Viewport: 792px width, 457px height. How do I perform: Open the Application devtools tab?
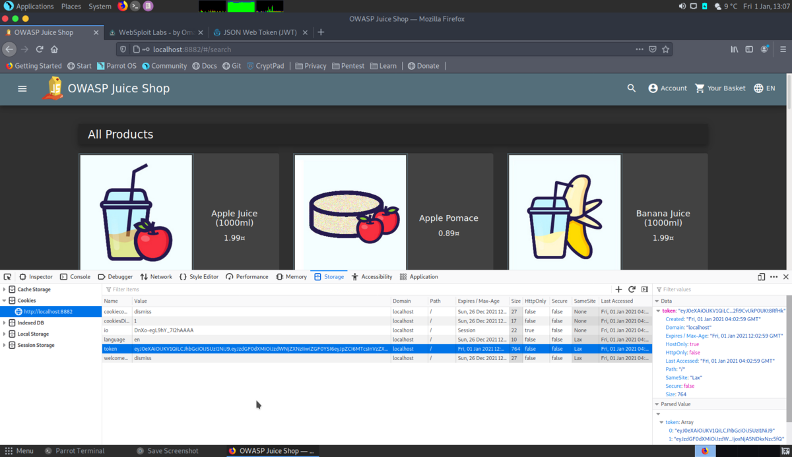click(x=419, y=277)
